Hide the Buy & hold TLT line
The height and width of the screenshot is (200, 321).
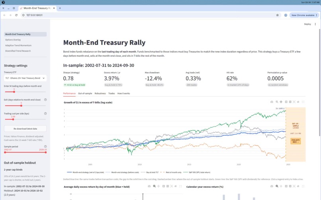[150, 172]
